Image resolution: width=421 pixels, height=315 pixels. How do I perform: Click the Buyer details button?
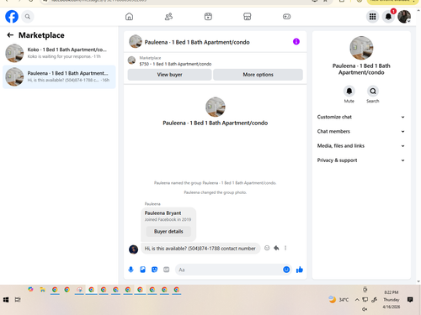point(168,231)
